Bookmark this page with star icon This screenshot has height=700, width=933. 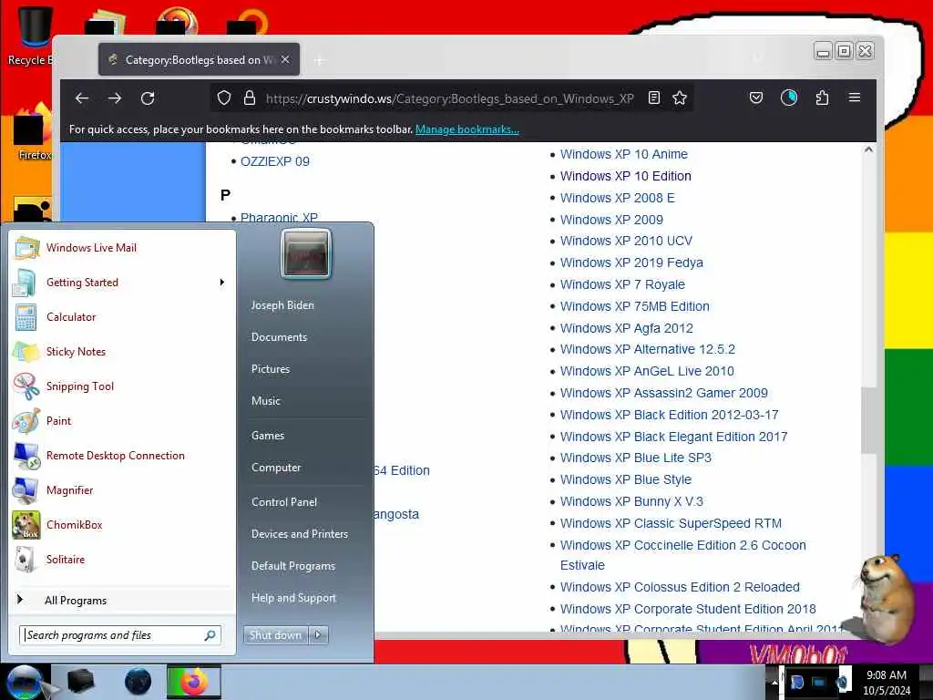[680, 98]
